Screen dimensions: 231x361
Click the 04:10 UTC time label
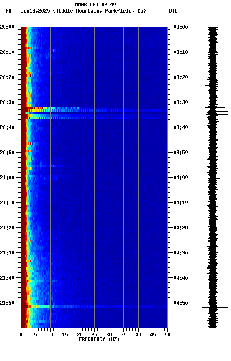[181, 203]
